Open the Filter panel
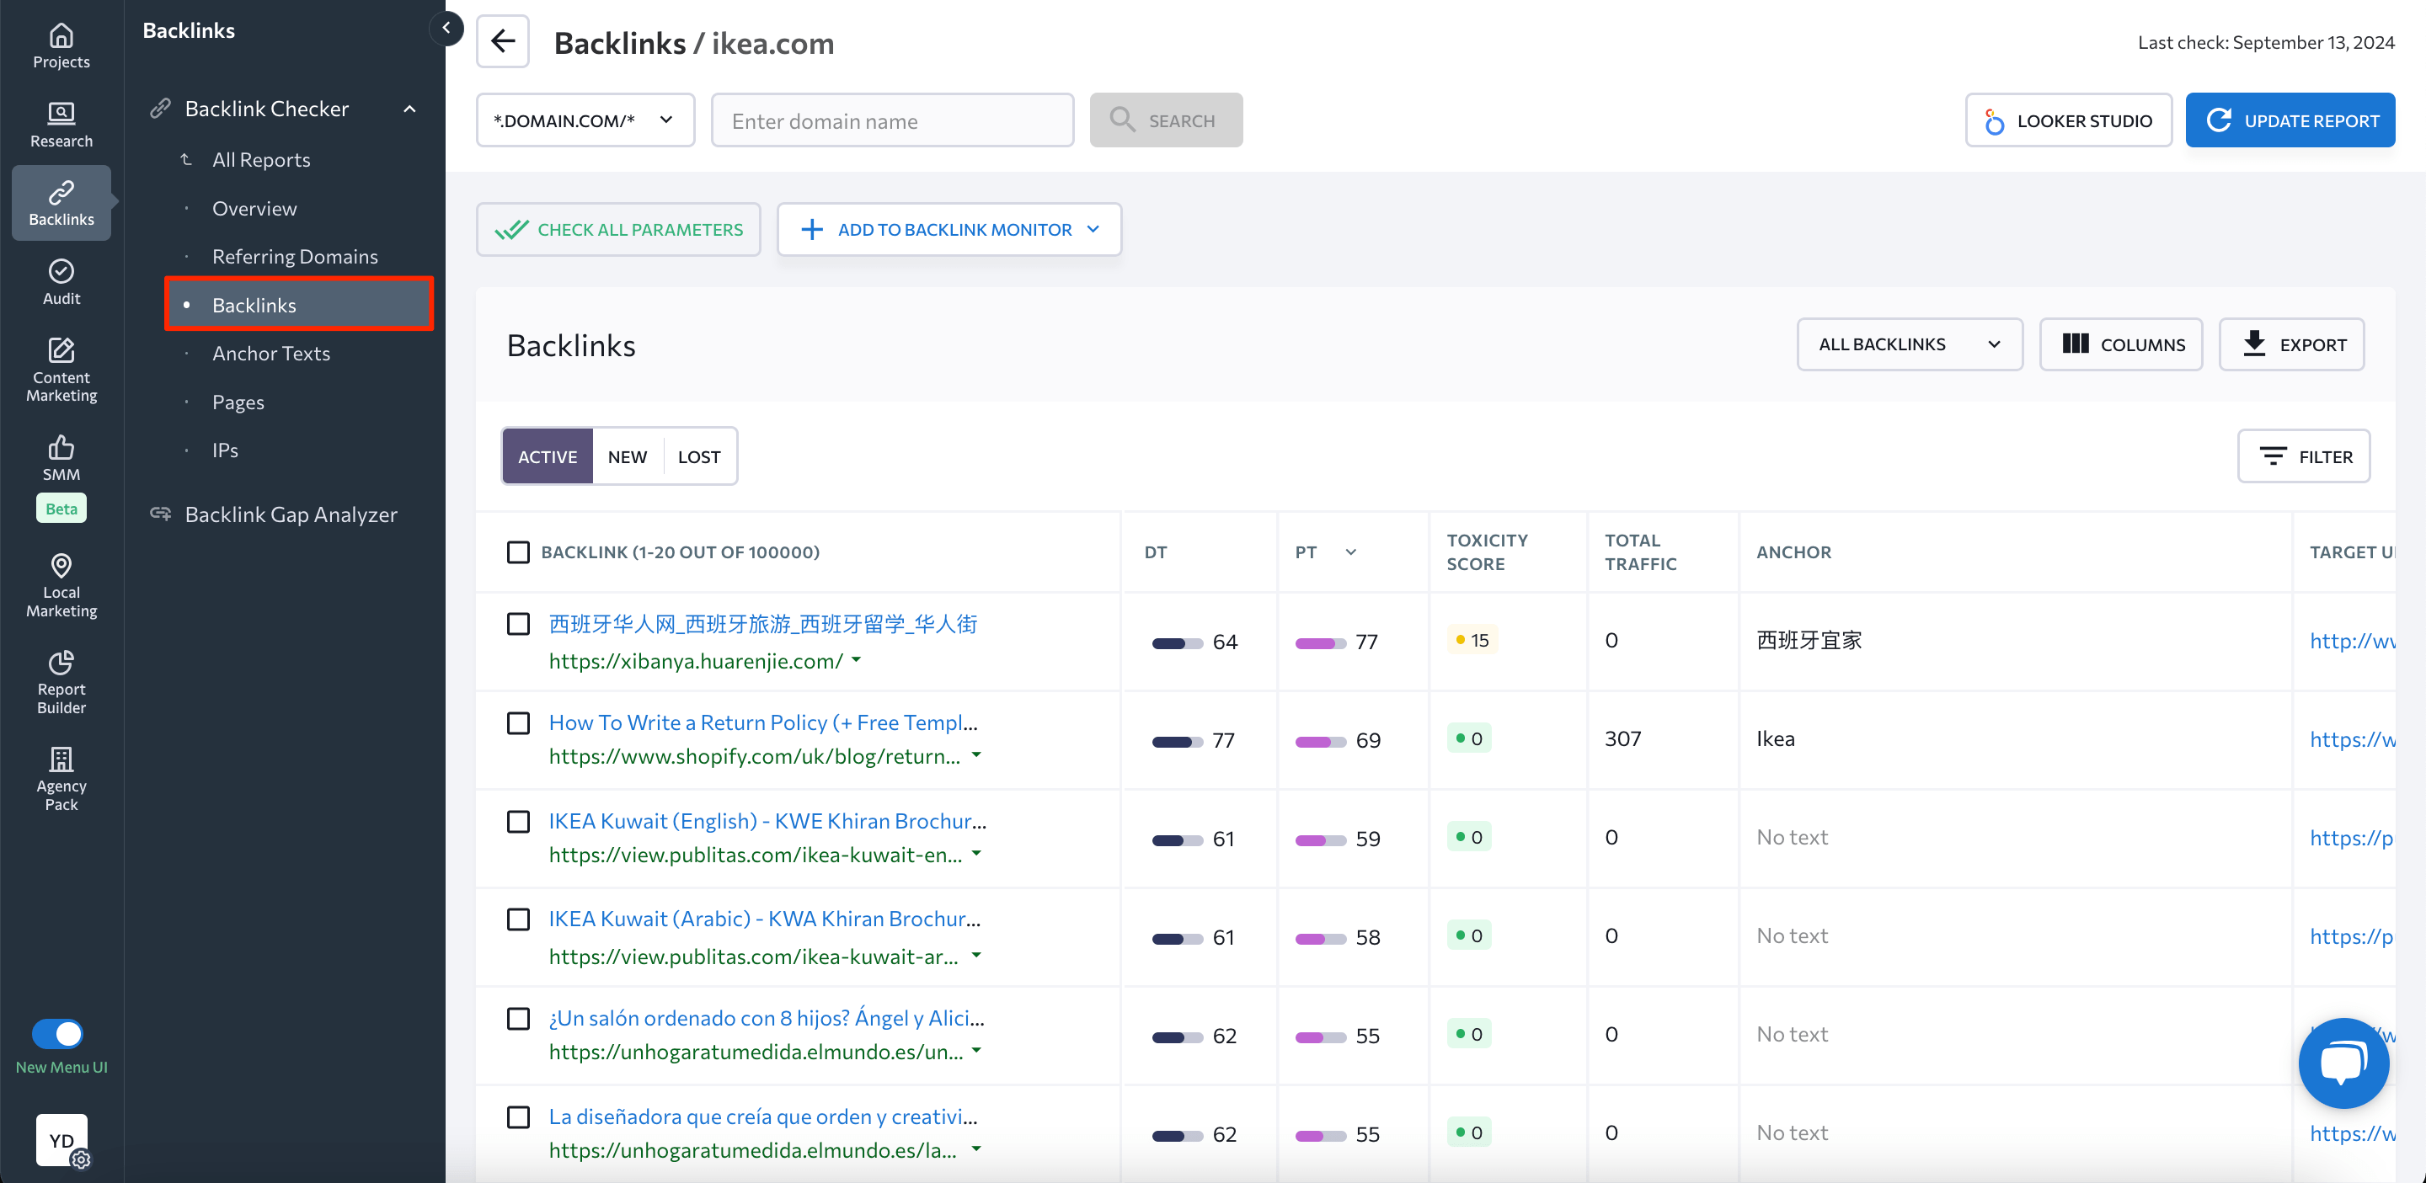The width and height of the screenshot is (2426, 1183). pos(2304,456)
